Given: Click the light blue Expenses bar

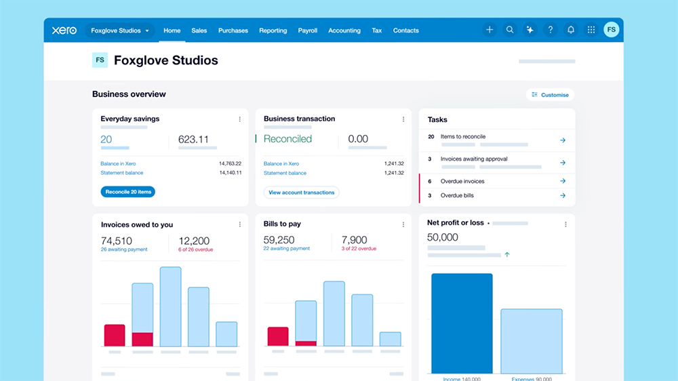Looking at the screenshot, I should 532,341.
